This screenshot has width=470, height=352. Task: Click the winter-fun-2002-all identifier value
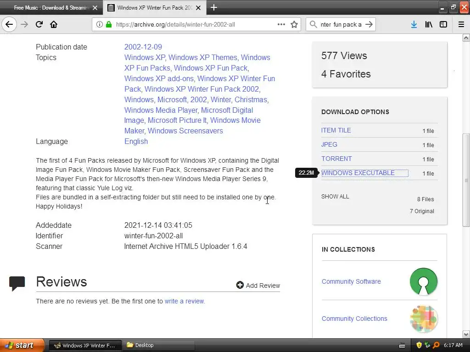(x=153, y=236)
